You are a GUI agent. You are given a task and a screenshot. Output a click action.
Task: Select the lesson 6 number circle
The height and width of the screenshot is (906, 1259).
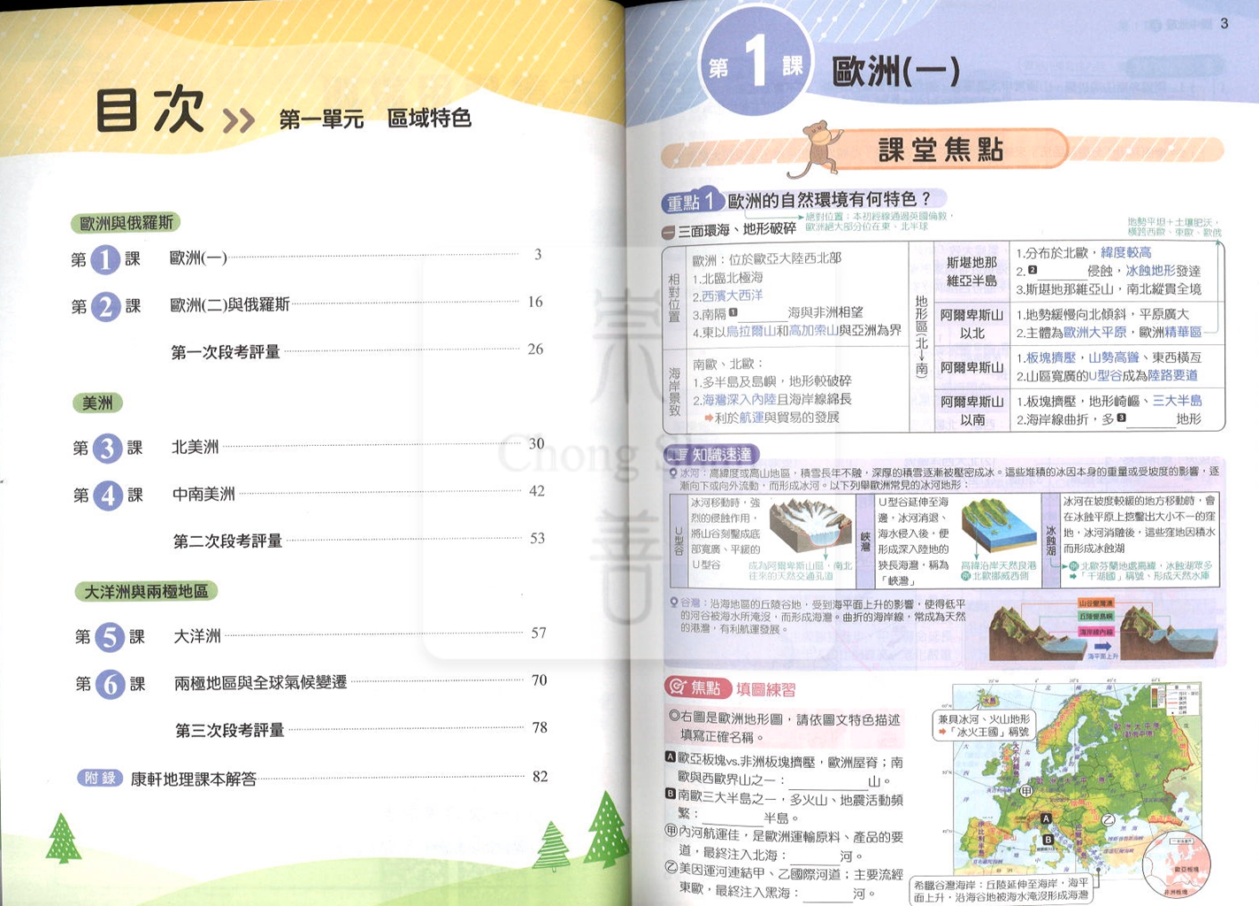(x=111, y=684)
